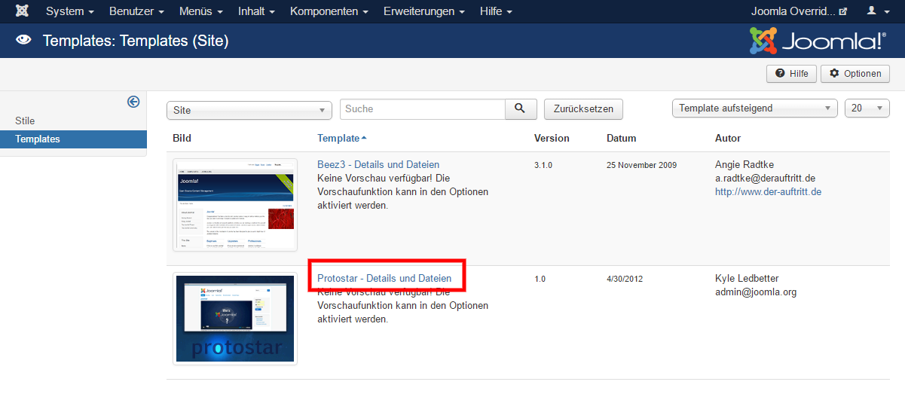Image resolution: width=905 pixels, height=397 pixels.
Task: Open the Erweiterungen menu
Action: click(x=424, y=11)
